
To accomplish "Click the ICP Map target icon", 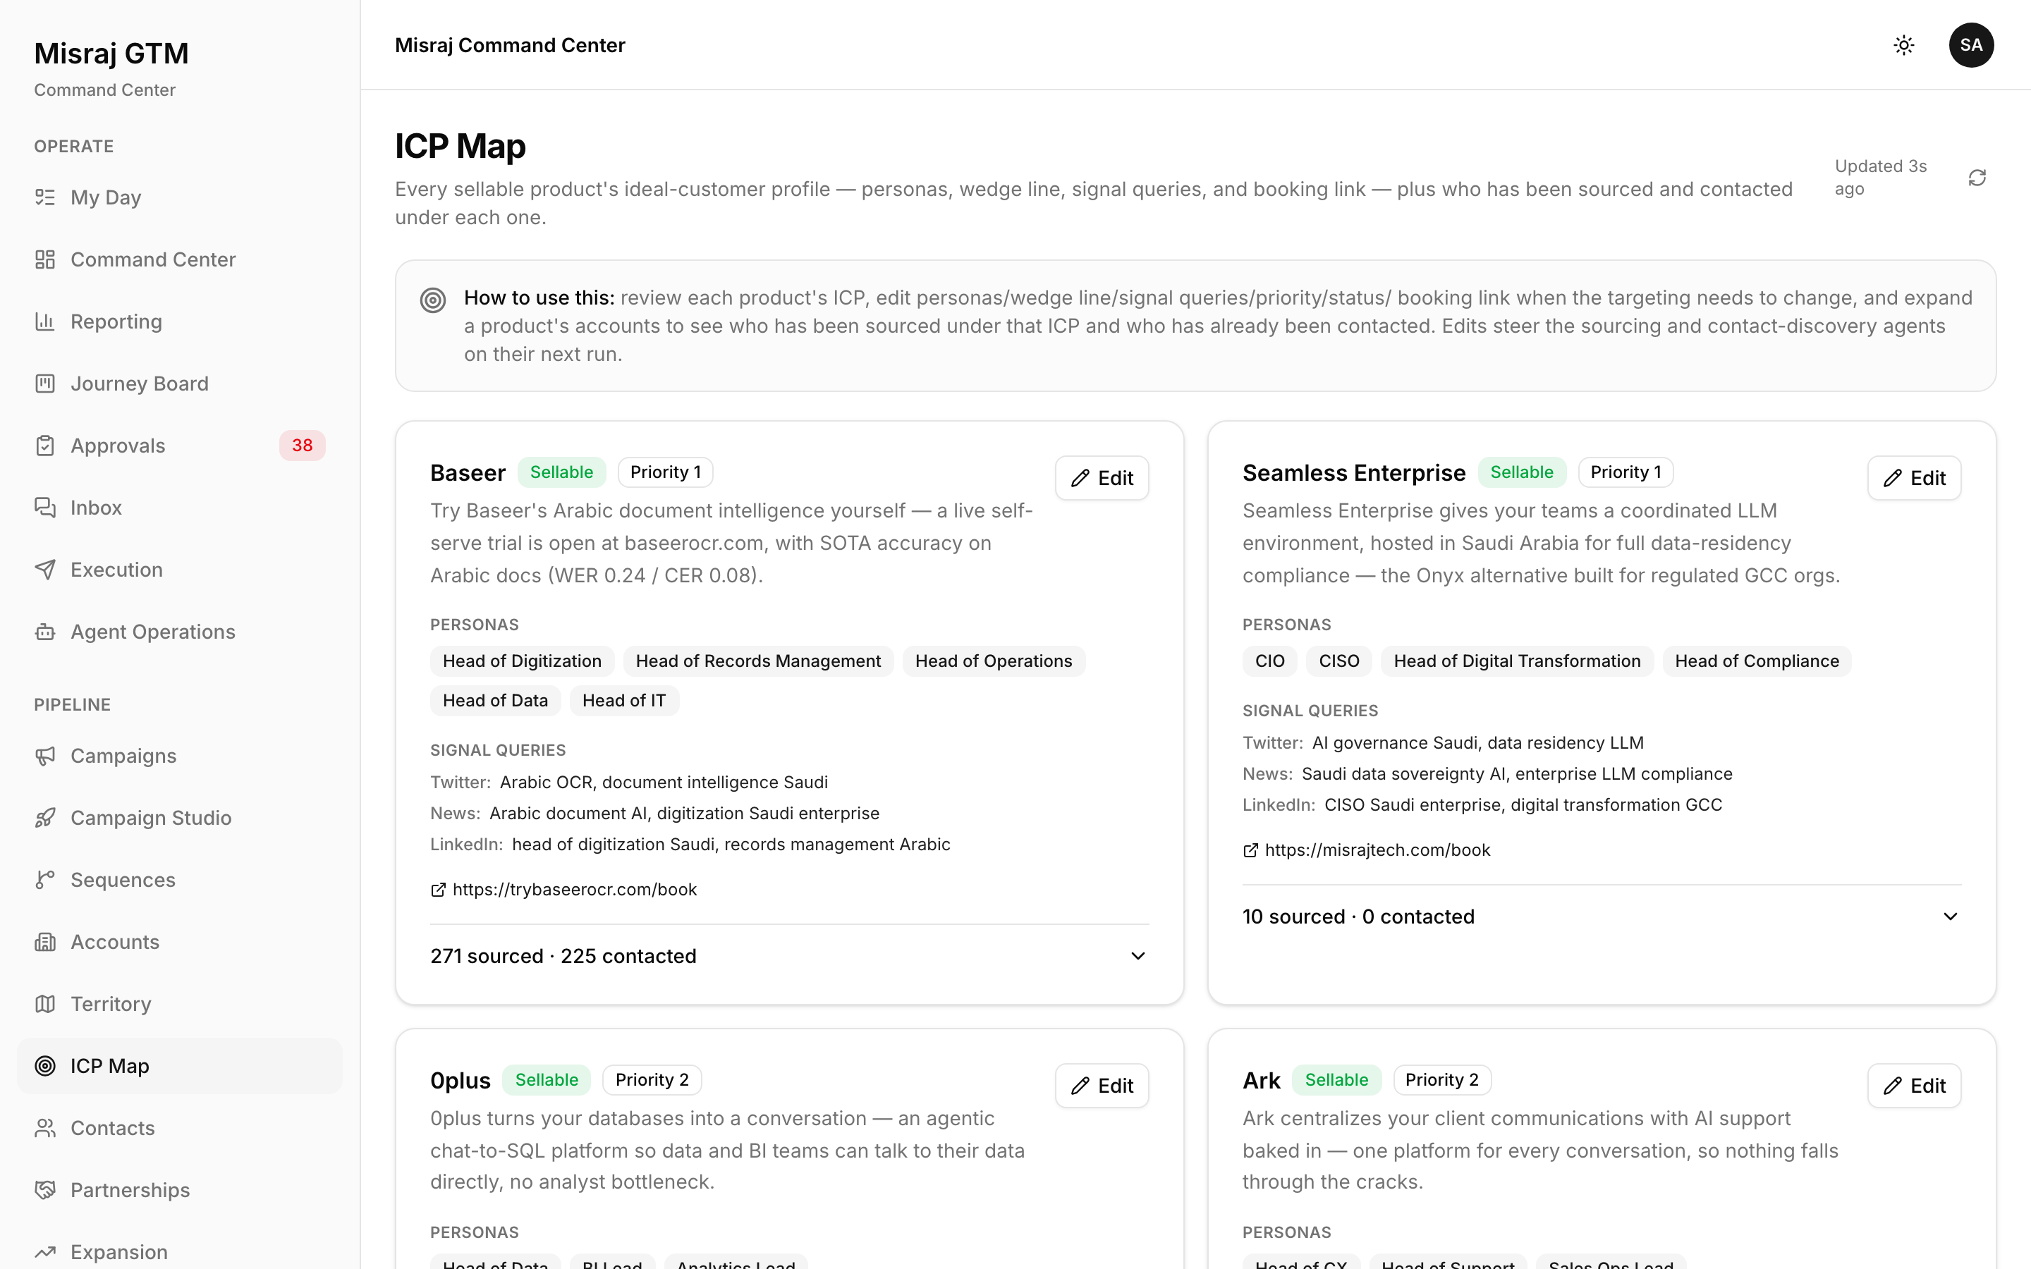I will (45, 1066).
